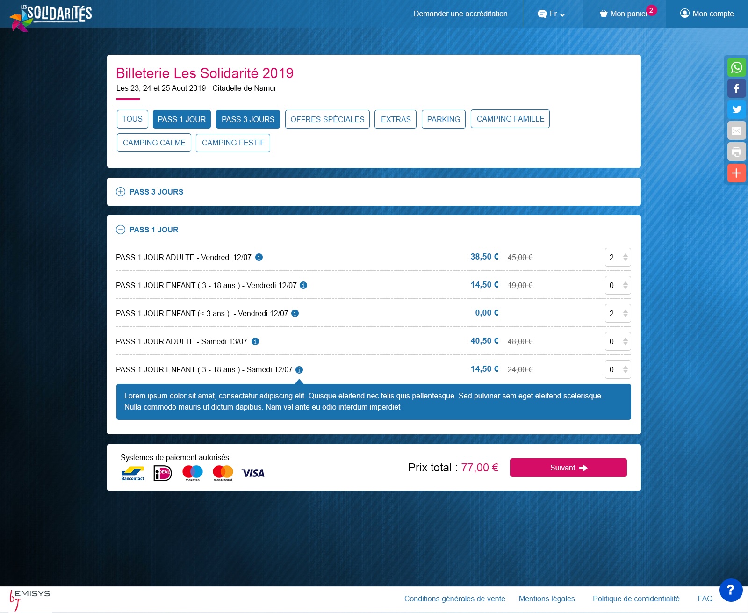Info icon for ENFANT 3-18 ans Samedi
This screenshot has width=748, height=613.
299,369
